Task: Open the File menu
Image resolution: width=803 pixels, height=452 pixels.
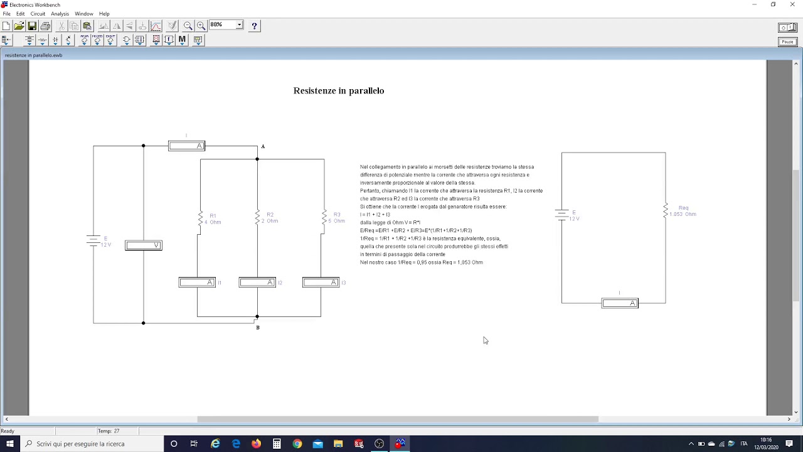Action: coord(6,14)
